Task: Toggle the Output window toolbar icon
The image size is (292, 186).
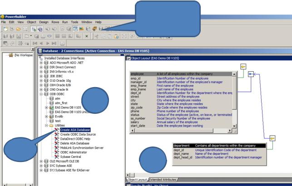Action: [x=40, y=29]
